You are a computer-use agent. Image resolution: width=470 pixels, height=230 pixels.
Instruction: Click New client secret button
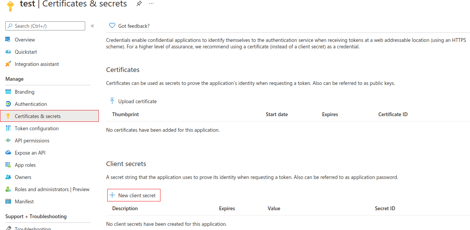pyautogui.click(x=133, y=195)
